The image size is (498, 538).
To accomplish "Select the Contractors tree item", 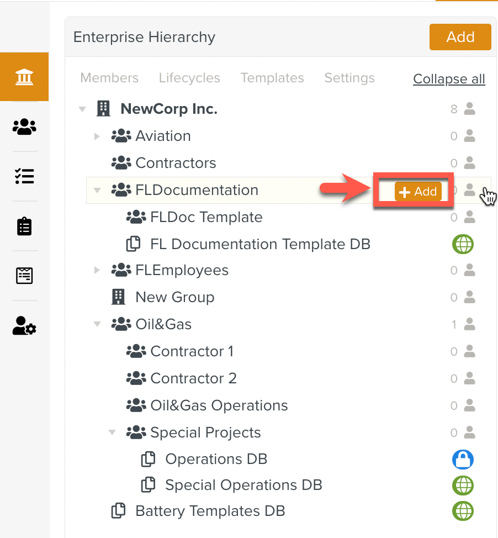I will coord(175,163).
